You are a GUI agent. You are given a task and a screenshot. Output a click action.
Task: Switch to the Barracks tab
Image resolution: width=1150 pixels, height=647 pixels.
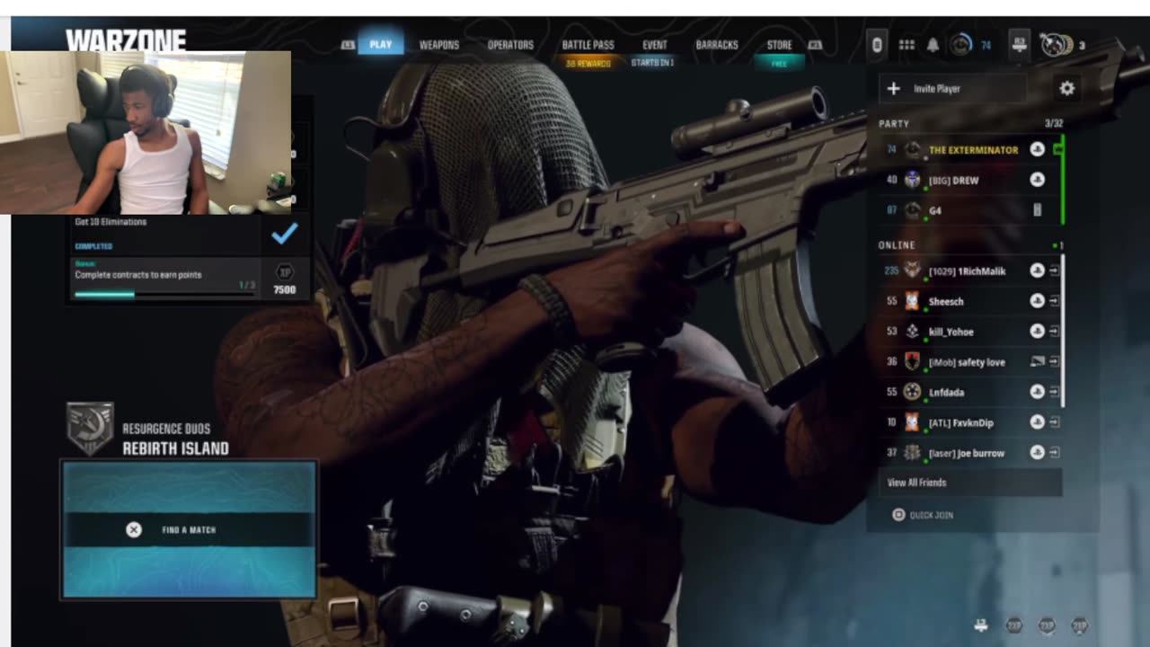717,45
